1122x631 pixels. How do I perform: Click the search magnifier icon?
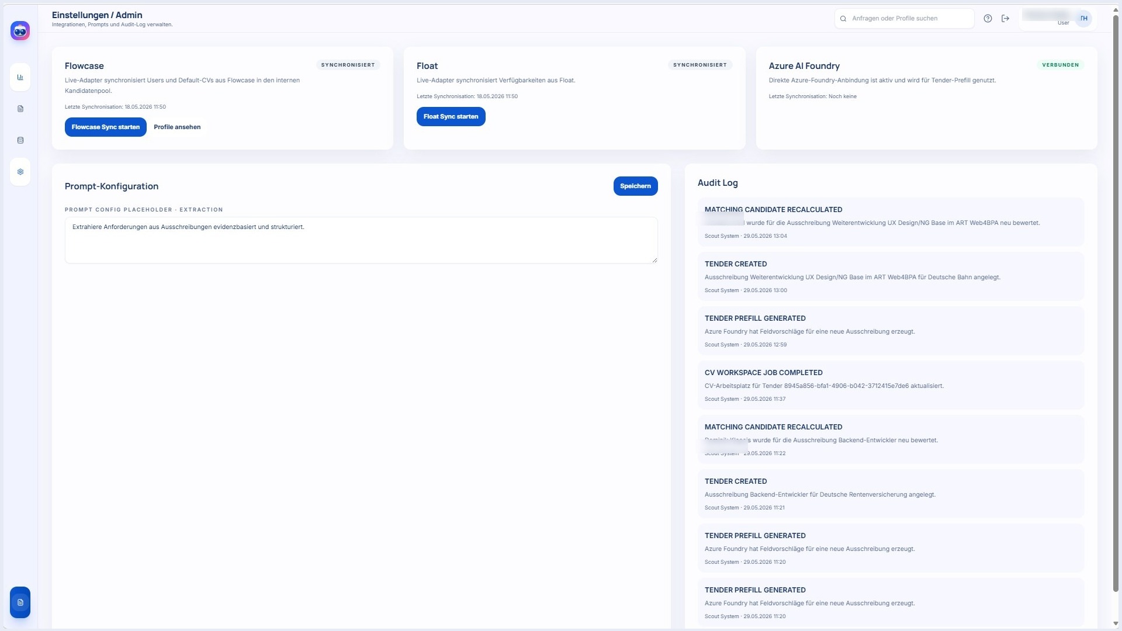(843, 19)
